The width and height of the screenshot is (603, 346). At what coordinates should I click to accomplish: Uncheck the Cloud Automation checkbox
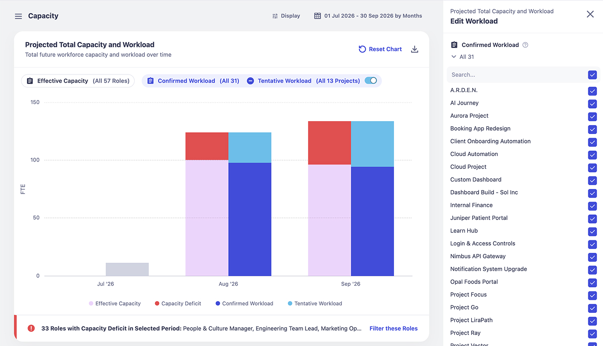592,155
